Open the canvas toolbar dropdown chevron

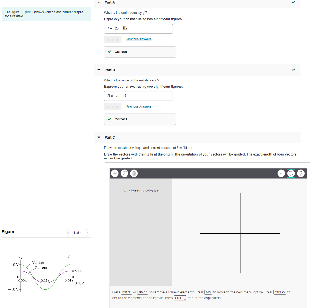pos(281,174)
